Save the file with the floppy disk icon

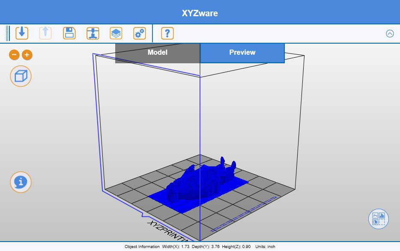69,33
